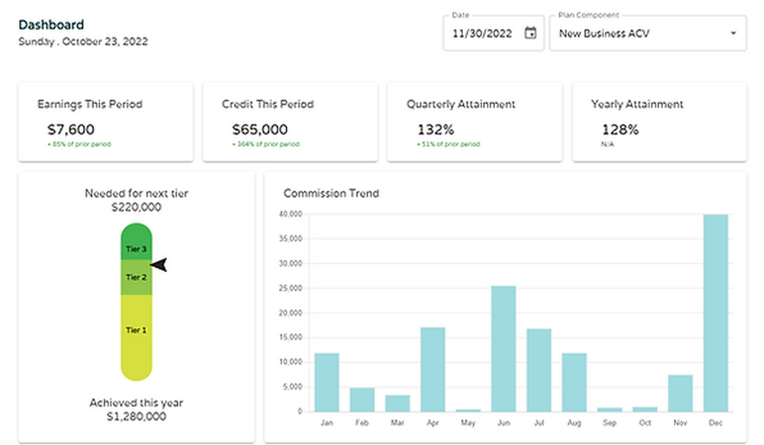Select the Jan bar in chart
This screenshot has width=764, height=445.
(327, 382)
